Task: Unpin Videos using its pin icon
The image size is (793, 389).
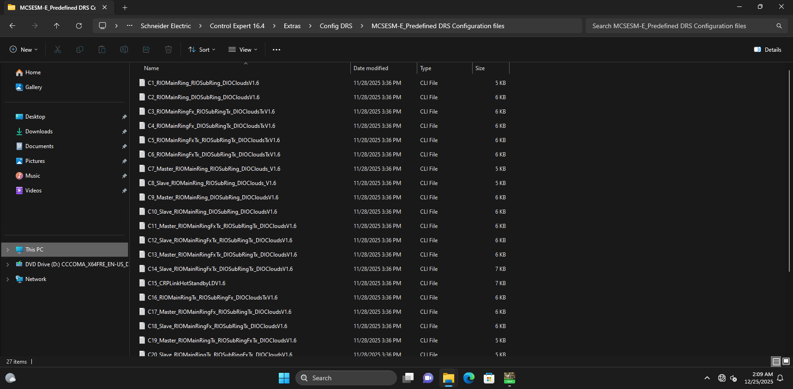Action: tap(124, 191)
